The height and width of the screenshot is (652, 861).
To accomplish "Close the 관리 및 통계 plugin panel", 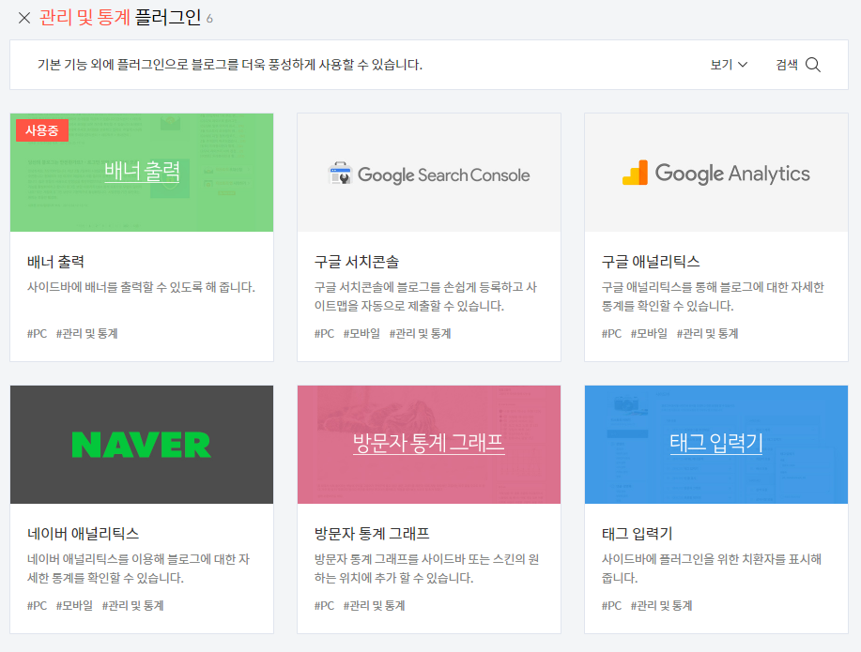I will (x=24, y=18).
